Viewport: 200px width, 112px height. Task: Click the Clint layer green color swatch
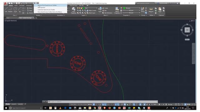(x=84, y=8)
